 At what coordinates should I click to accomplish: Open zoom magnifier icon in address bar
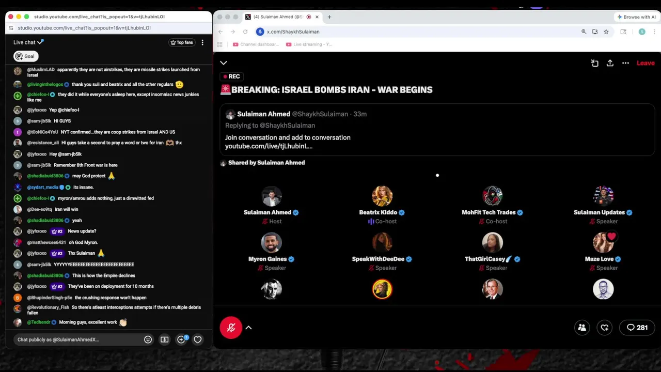tap(584, 32)
